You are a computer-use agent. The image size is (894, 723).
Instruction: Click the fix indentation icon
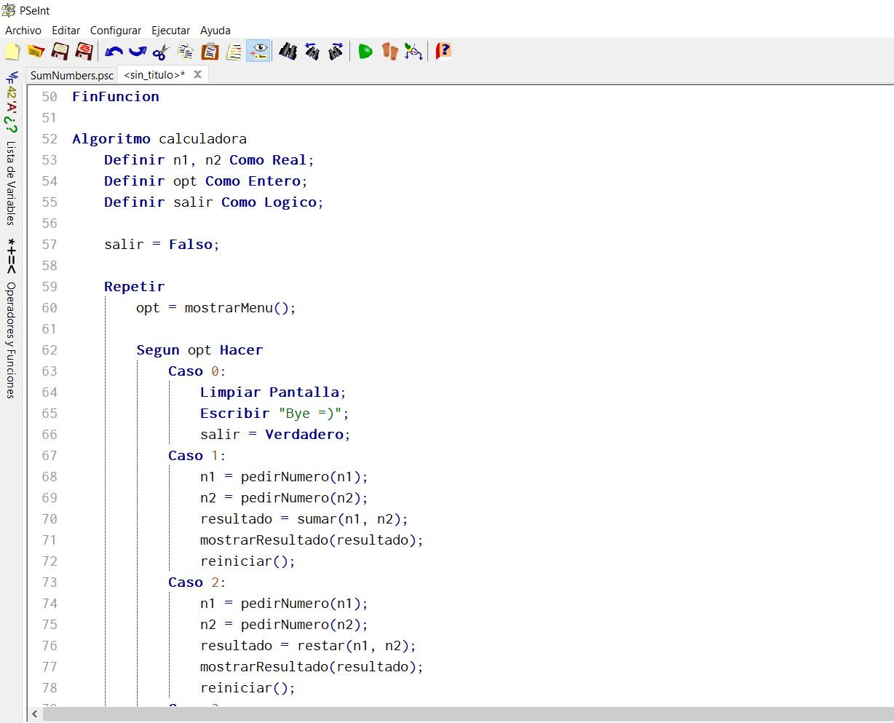click(x=234, y=51)
